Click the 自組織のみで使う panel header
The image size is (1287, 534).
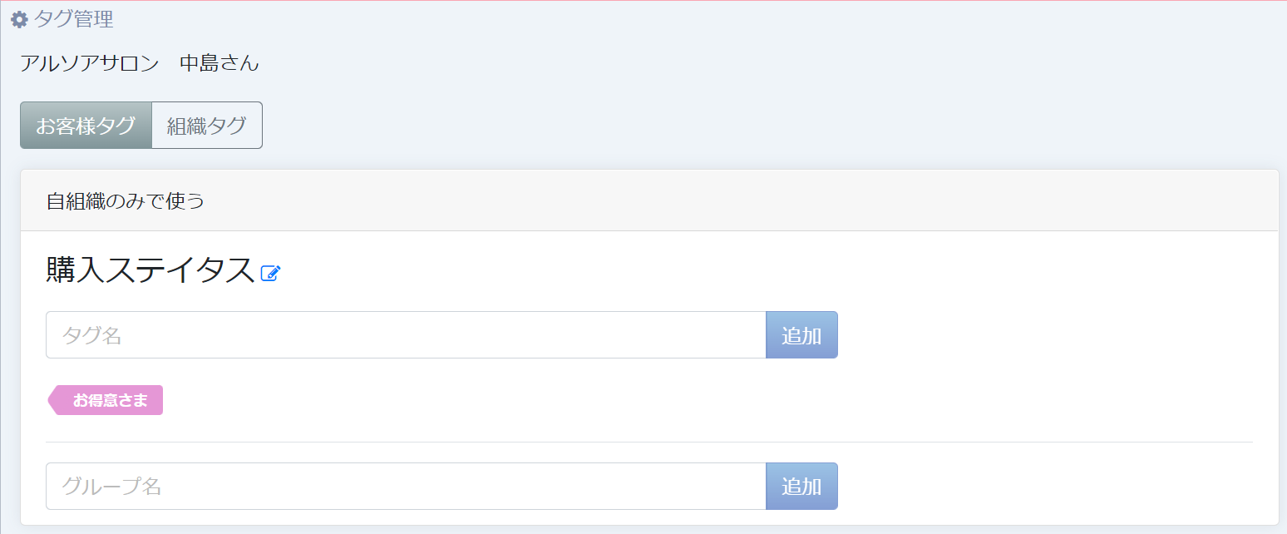pyautogui.click(x=125, y=200)
